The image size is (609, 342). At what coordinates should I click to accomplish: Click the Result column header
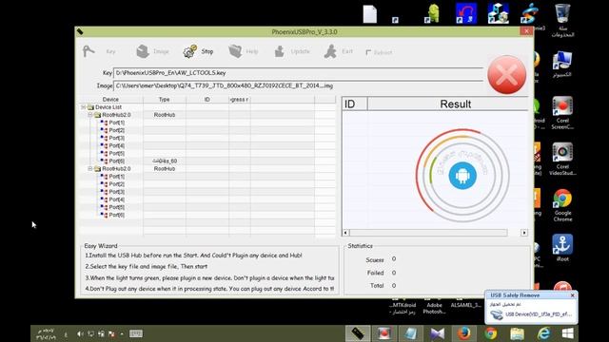click(455, 104)
